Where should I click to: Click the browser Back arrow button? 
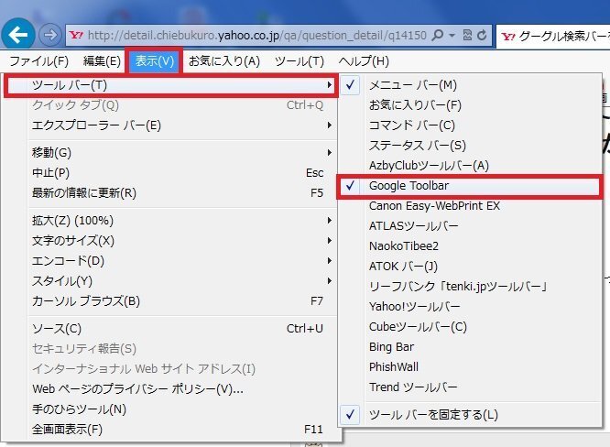[x=18, y=36]
